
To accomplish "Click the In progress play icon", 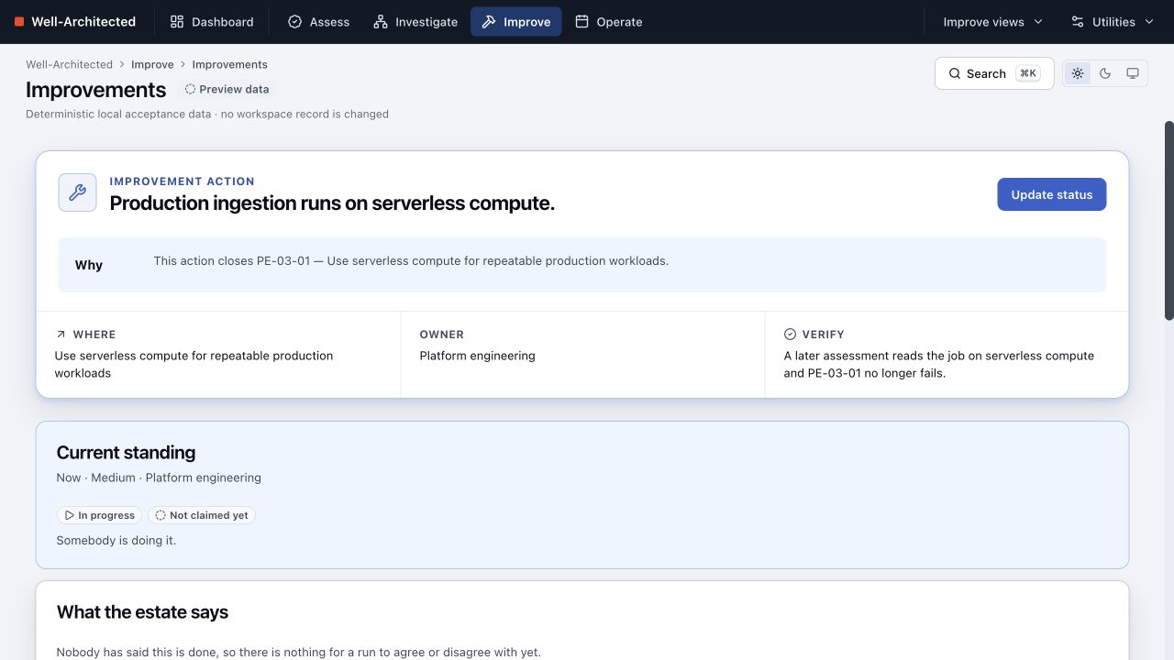I will click(x=69, y=515).
